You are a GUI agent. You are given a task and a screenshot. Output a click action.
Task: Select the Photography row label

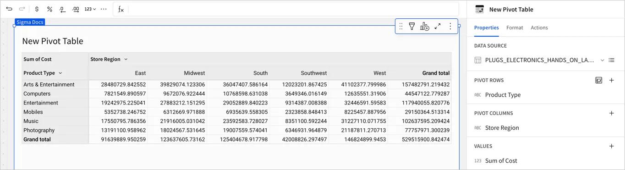point(55,130)
